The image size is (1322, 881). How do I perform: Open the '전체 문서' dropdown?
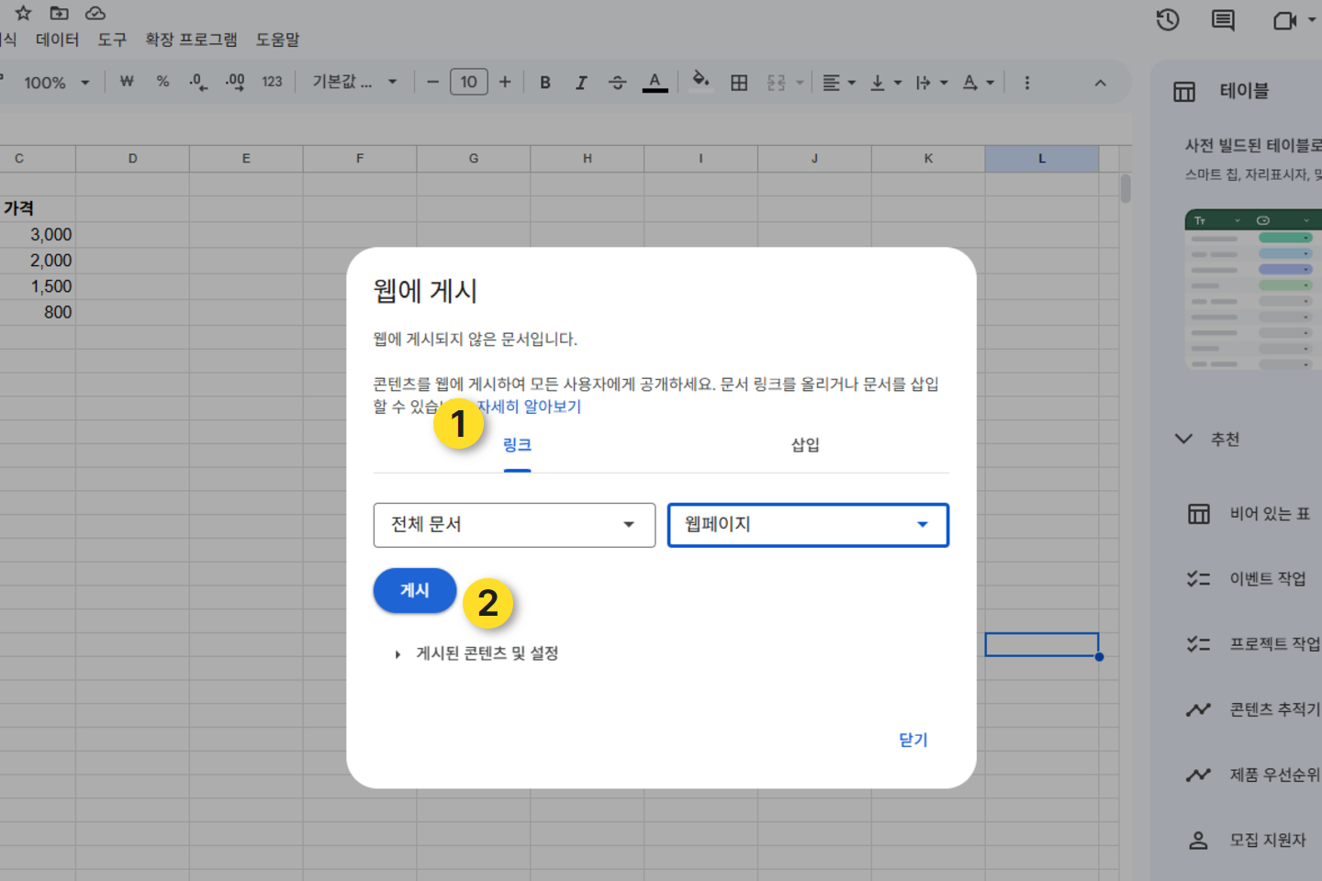pyautogui.click(x=514, y=525)
